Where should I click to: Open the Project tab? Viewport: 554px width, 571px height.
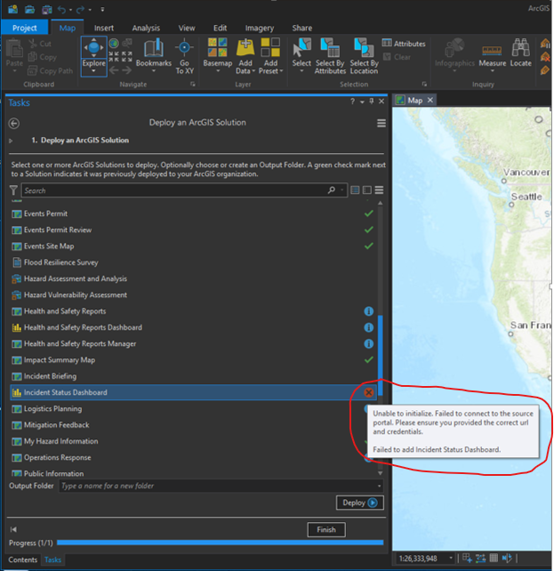tap(24, 28)
